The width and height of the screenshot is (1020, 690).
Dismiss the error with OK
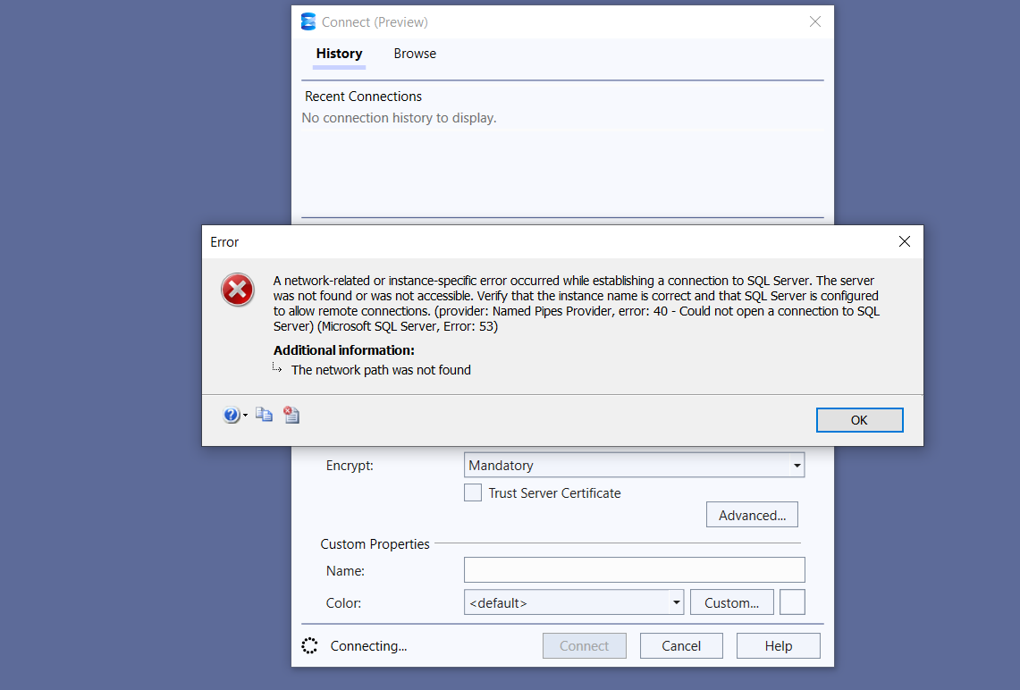click(x=859, y=419)
